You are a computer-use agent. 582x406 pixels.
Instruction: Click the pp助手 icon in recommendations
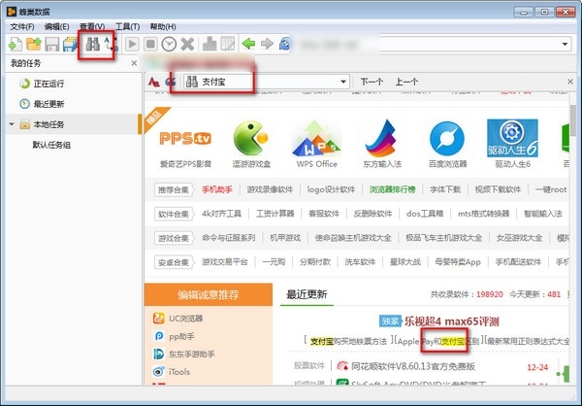coord(158,336)
